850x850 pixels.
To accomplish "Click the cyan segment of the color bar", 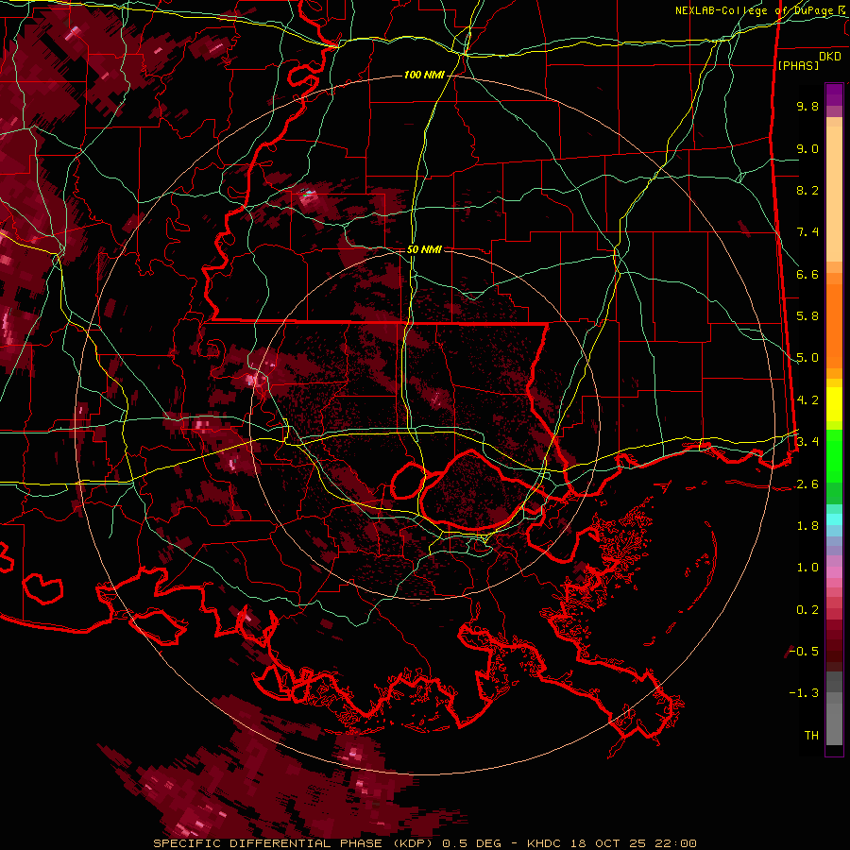I will pos(834,519).
